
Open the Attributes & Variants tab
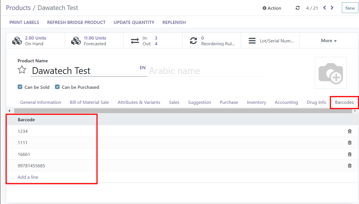click(x=139, y=102)
